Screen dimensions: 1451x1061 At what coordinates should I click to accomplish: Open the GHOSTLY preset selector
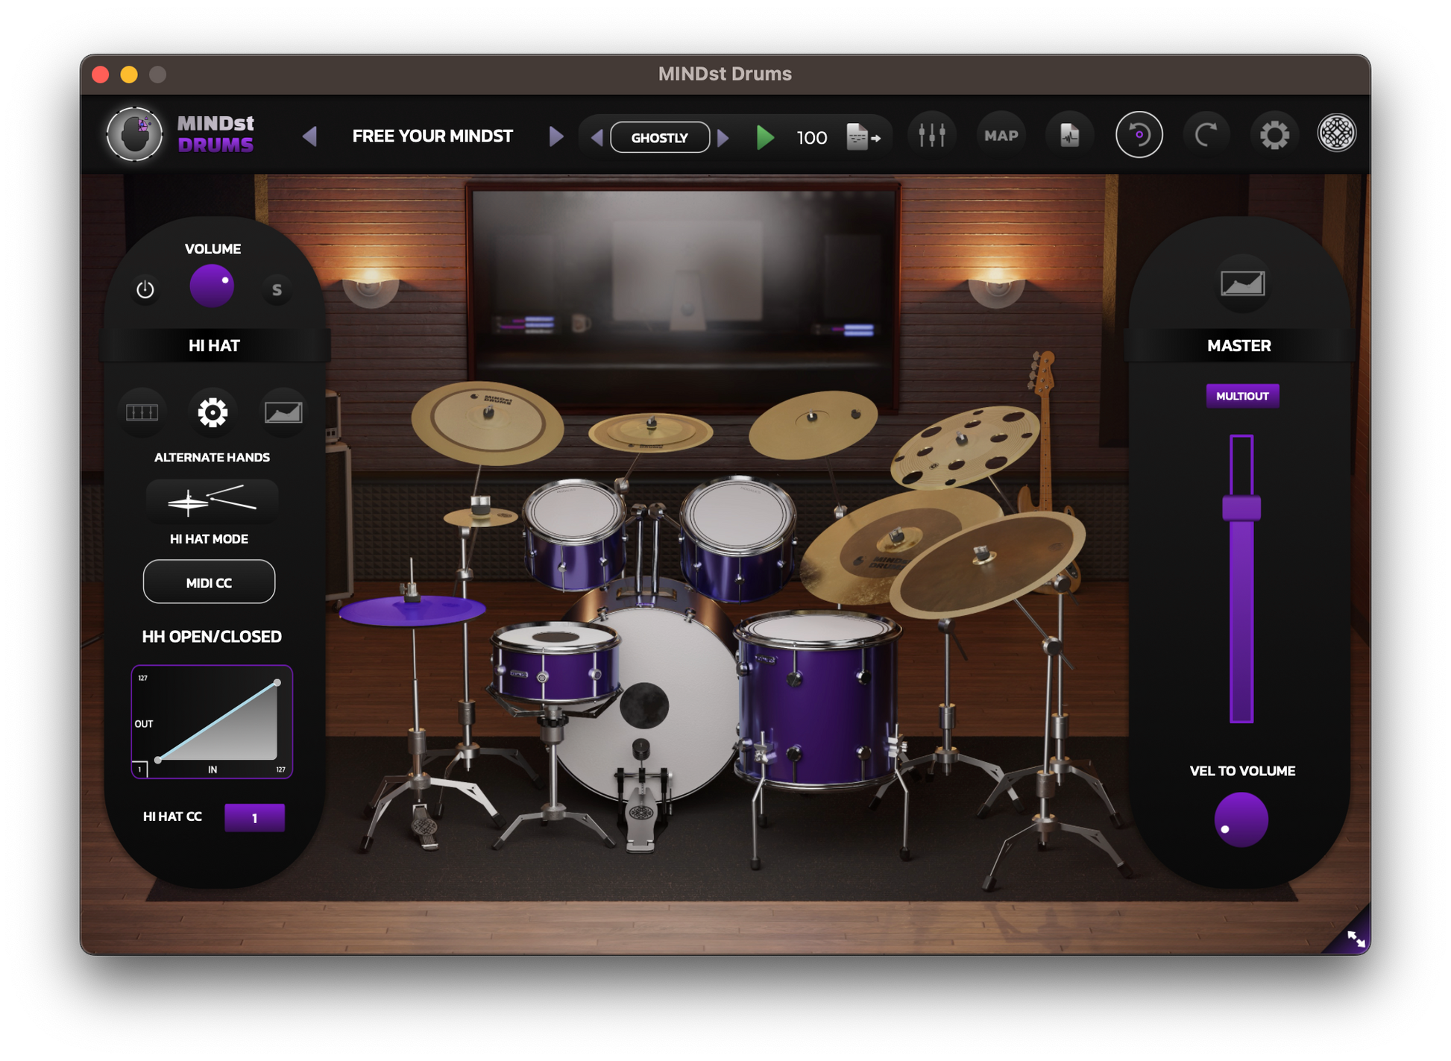[x=659, y=137]
